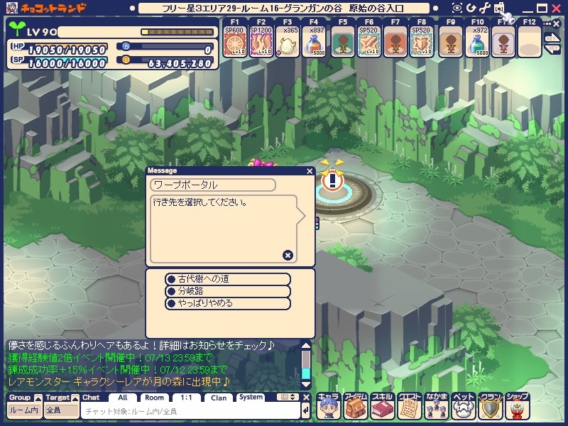Open settings wrench icon in title bar
This screenshot has height=426, width=568.
pyautogui.click(x=485, y=8)
